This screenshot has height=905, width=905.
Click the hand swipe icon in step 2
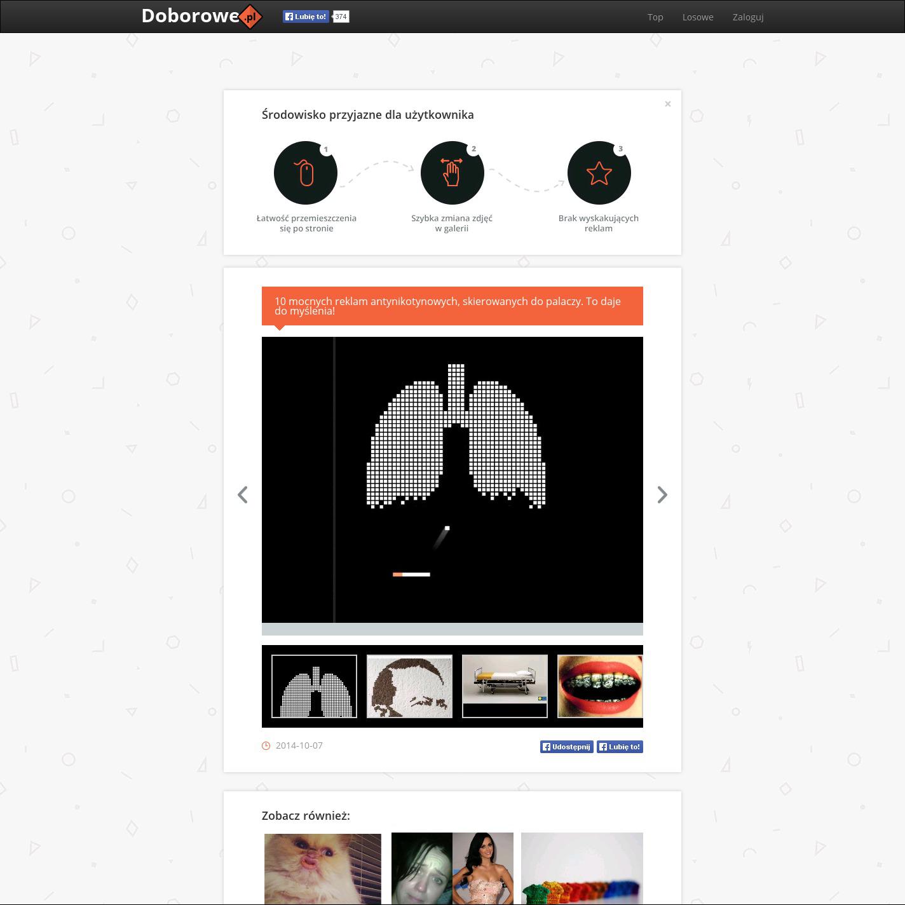[x=452, y=173]
